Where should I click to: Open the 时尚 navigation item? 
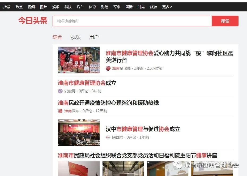141,7
